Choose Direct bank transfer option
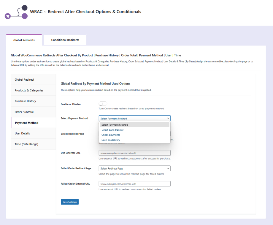The width and height of the screenshot is (273, 225). click(135, 130)
